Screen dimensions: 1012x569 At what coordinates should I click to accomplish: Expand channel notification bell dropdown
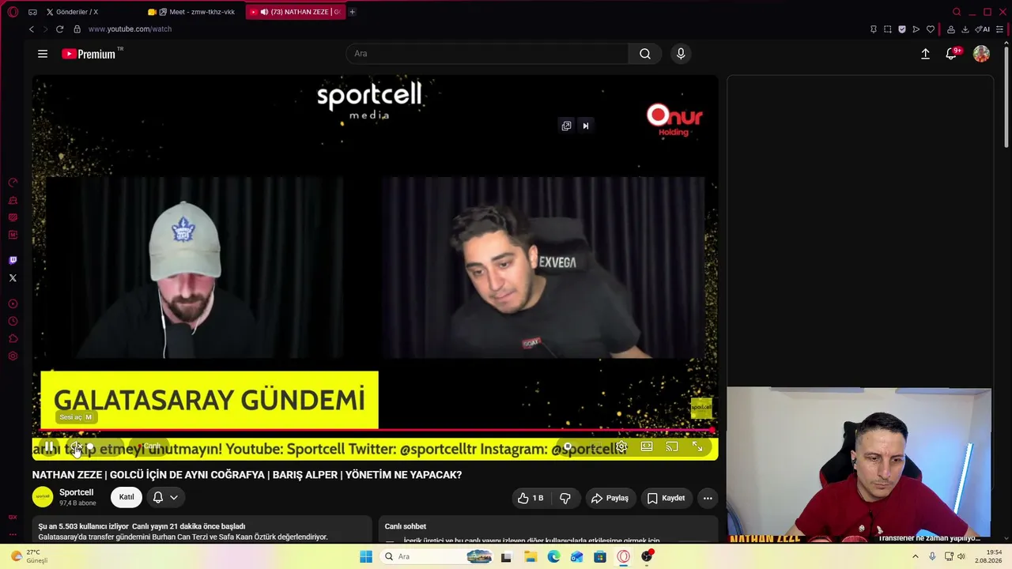[x=165, y=497]
